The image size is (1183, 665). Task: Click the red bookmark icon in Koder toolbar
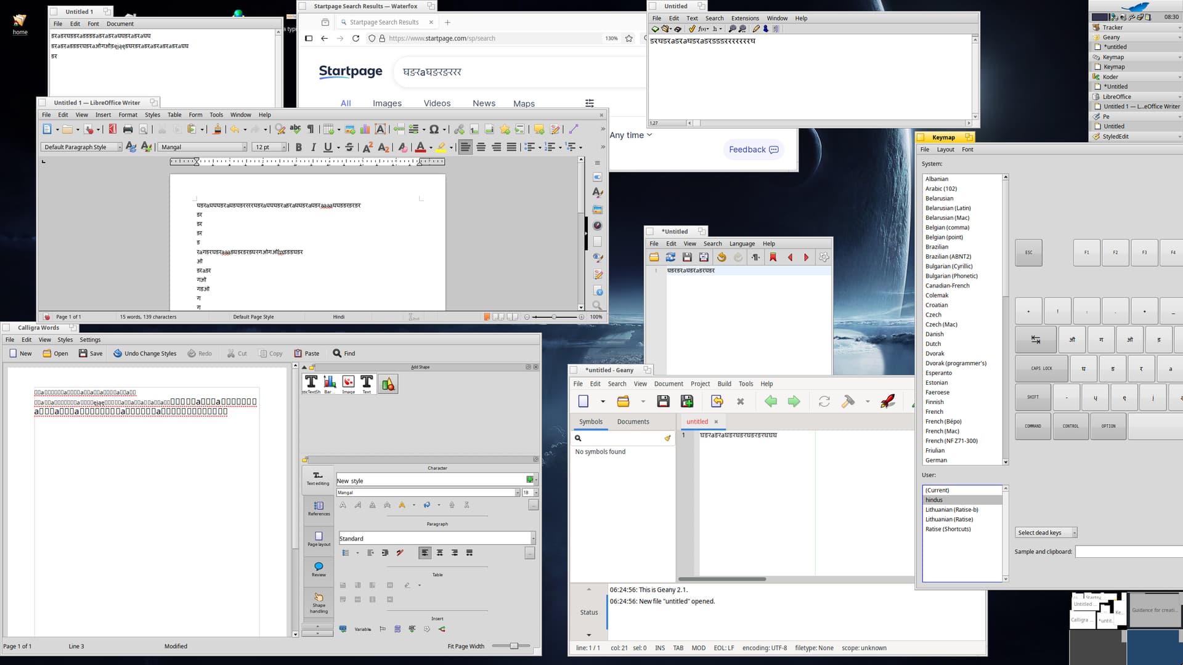(x=773, y=257)
